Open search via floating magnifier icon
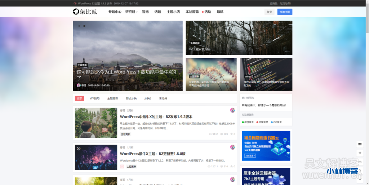 [x=360, y=171]
